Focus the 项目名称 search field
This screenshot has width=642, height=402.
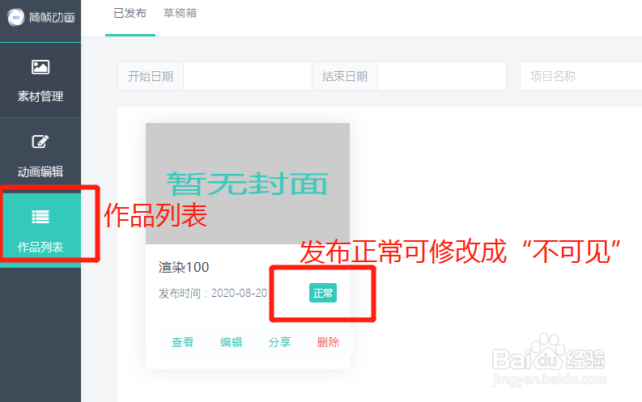click(x=581, y=76)
